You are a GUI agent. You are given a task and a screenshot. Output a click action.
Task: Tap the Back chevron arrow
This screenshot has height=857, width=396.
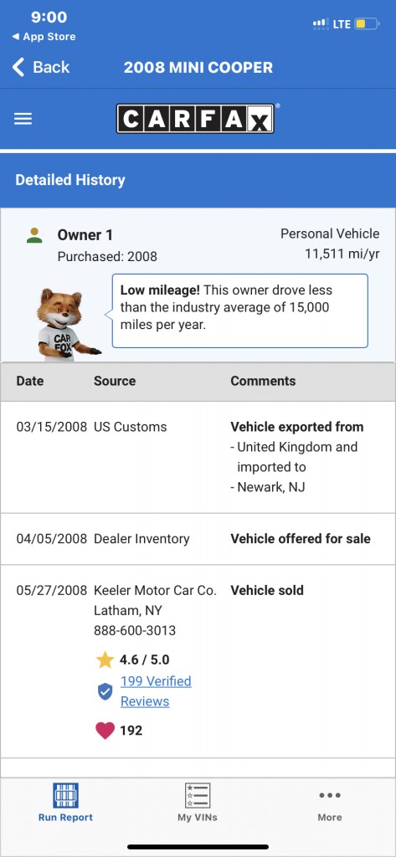pos(18,67)
